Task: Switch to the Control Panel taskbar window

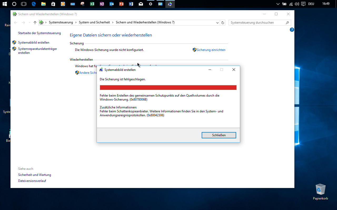Action: click(160, 4)
